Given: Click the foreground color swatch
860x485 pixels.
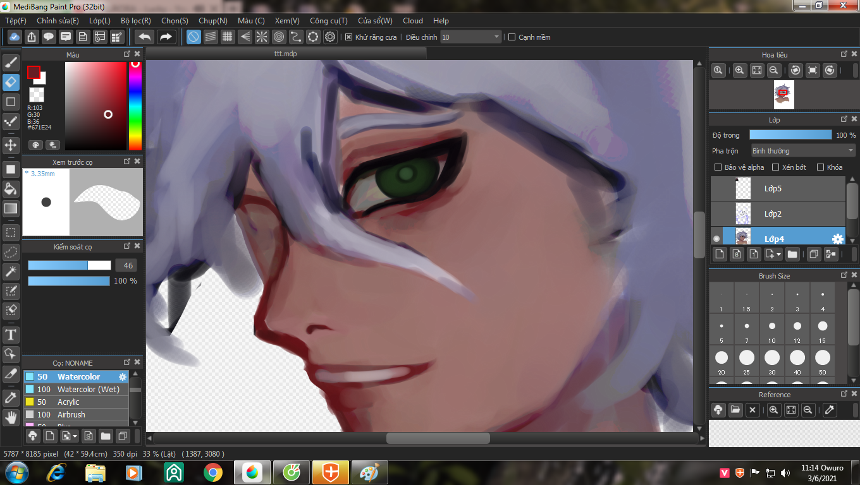Looking at the screenshot, I should (34, 72).
